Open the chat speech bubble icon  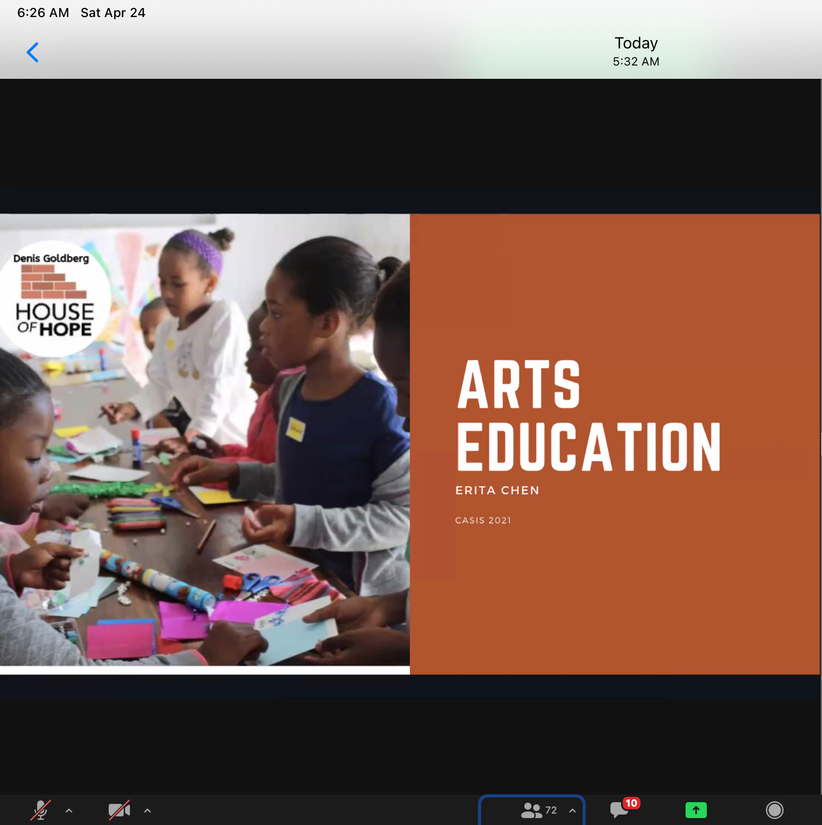pyautogui.click(x=618, y=811)
